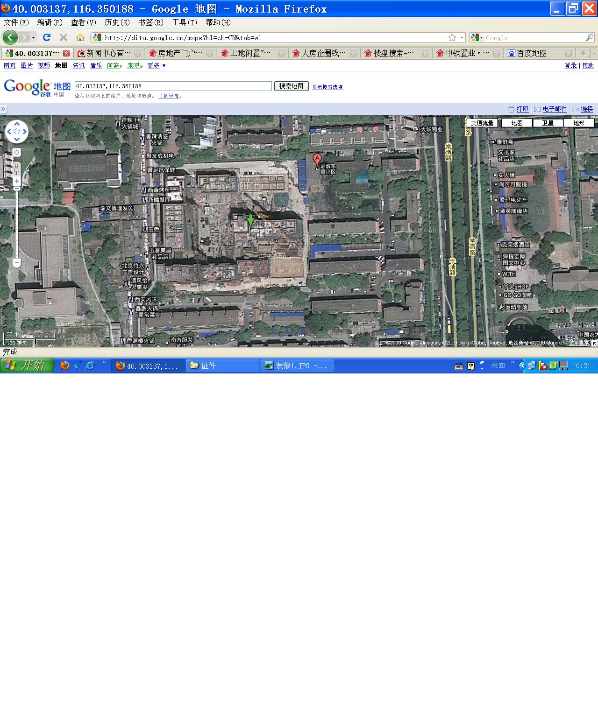598x717 pixels.
Task: Select the Street View pegman icon
Action: (x=17, y=169)
